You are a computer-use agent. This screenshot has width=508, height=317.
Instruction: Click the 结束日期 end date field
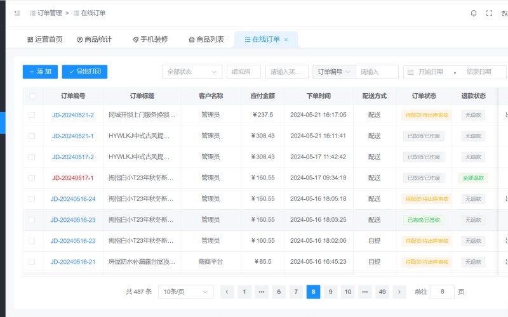tap(479, 72)
